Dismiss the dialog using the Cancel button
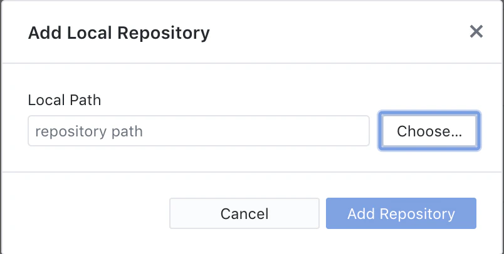 [x=244, y=213]
